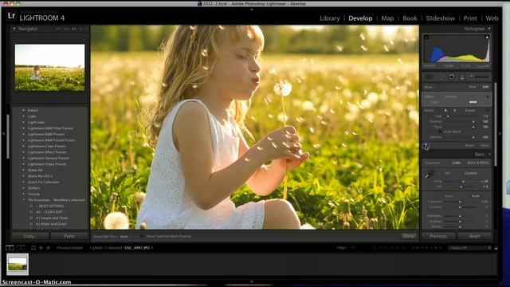This screenshot has height=287, width=510.
Task: Click the Auto tone button
Action: coord(475,196)
